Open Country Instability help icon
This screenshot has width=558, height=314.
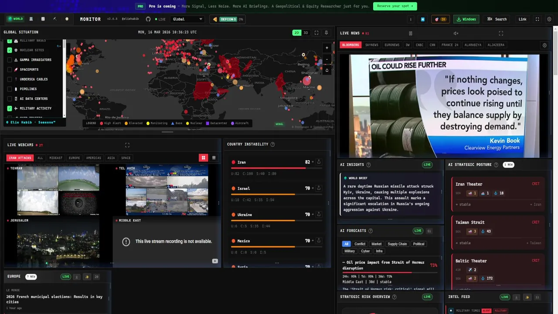point(273,144)
